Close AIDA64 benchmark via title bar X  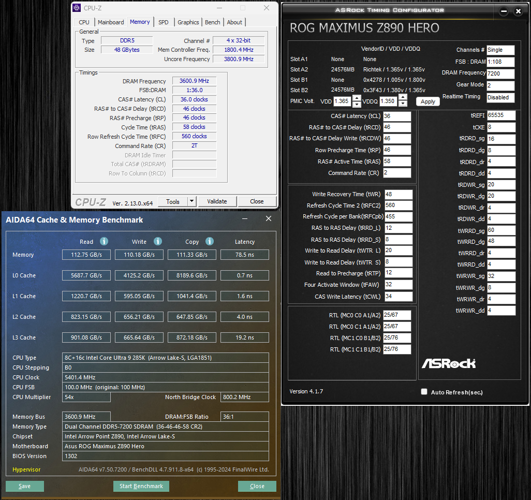269,219
